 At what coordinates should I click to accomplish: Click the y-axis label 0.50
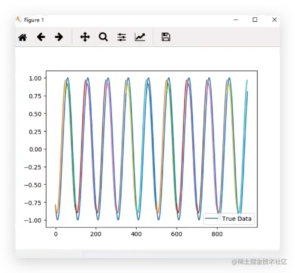[35, 114]
